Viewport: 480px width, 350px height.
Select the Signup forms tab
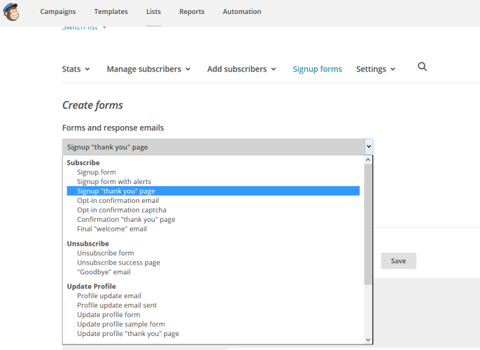tap(317, 69)
